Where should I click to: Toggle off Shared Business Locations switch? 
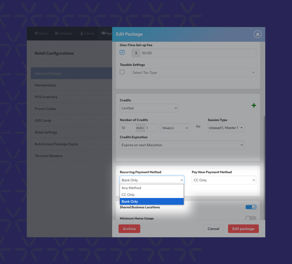[x=251, y=207]
